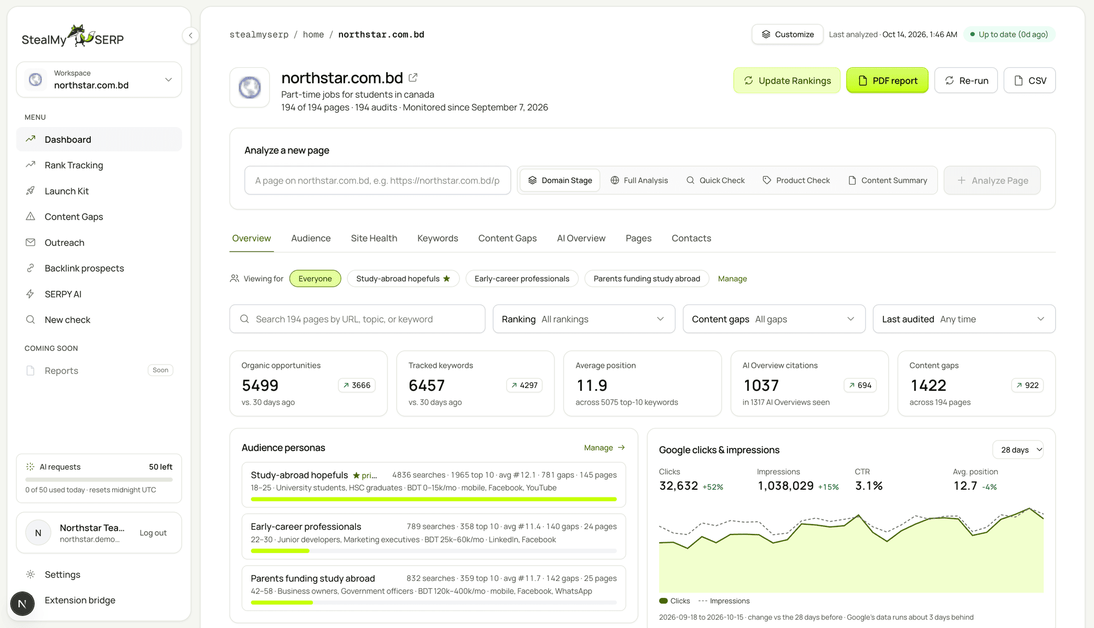Open the AI Overview tab
The width and height of the screenshot is (1094, 628).
[x=581, y=238]
